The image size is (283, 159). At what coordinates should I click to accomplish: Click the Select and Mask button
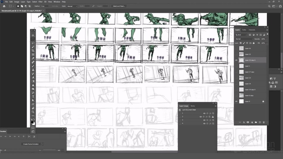(x=119, y=6)
